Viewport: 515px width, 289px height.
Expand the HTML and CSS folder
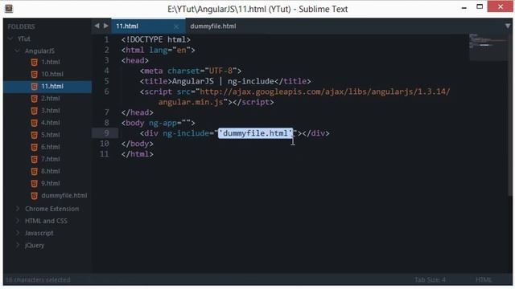(18, 221)
